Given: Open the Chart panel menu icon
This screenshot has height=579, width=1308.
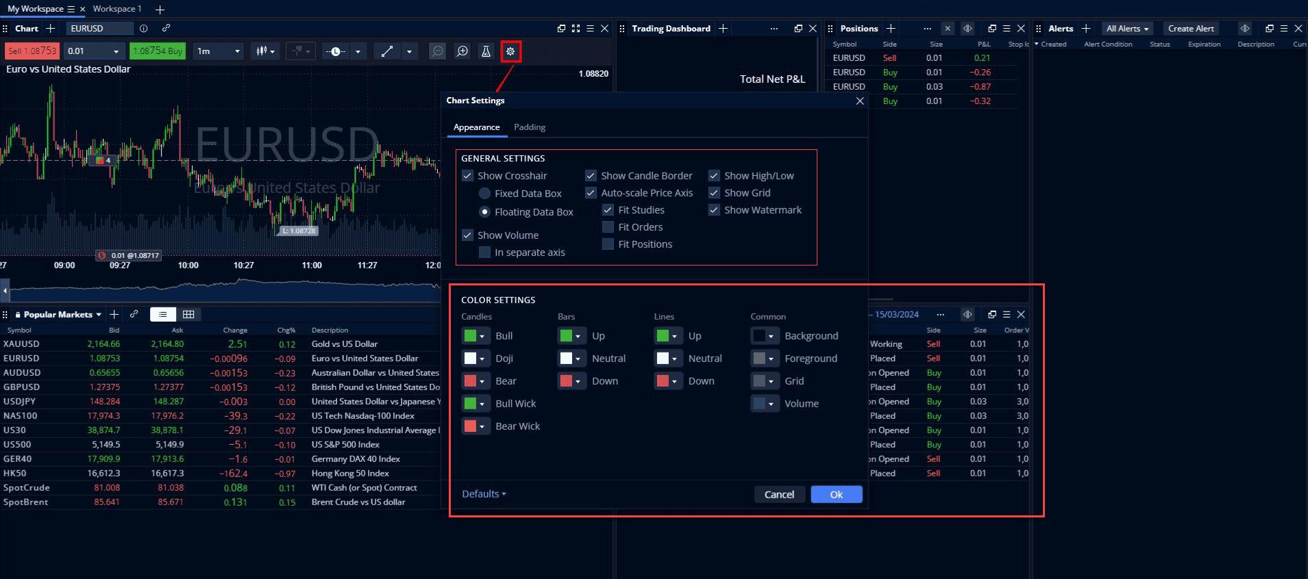Looking at the screenshot, I should pos(590,28).
